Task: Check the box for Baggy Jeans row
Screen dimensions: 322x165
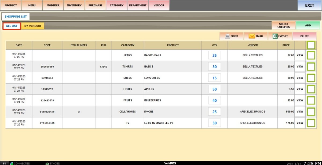Action: click(x=311, y=55)
